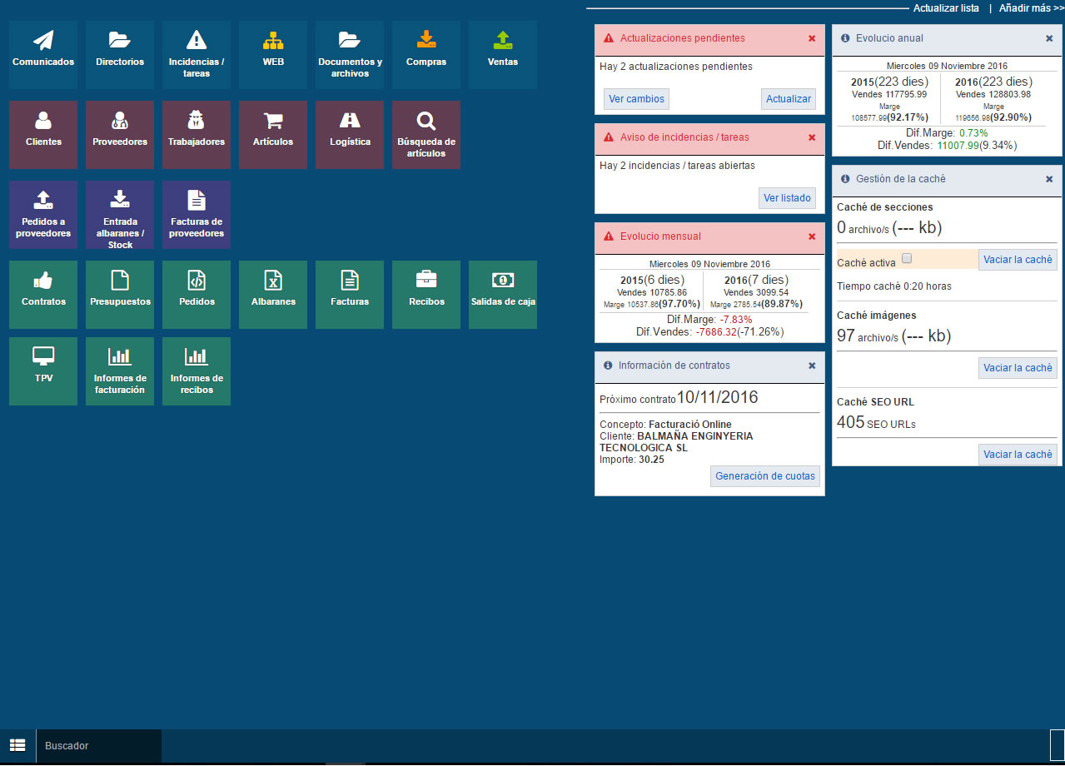Image resolution: width=1065 pixels, height=766 pixels.
Task: Expand the Añadir más >> option
Action: click(1031, 8)
